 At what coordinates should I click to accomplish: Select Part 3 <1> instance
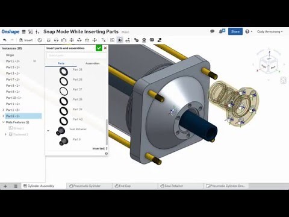coord(13,74)
